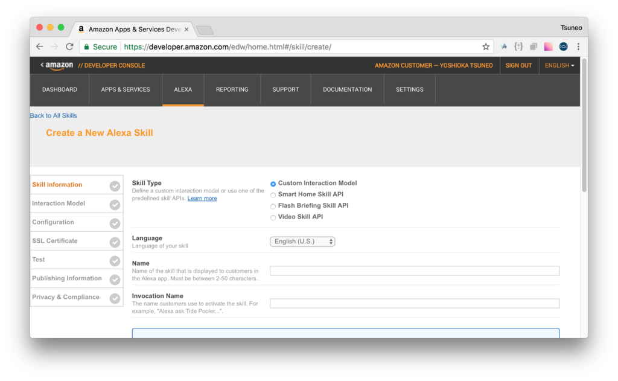Reload the page with refresh icon
The width and height of the screenshot is (618, 381).
click(69, 46)
